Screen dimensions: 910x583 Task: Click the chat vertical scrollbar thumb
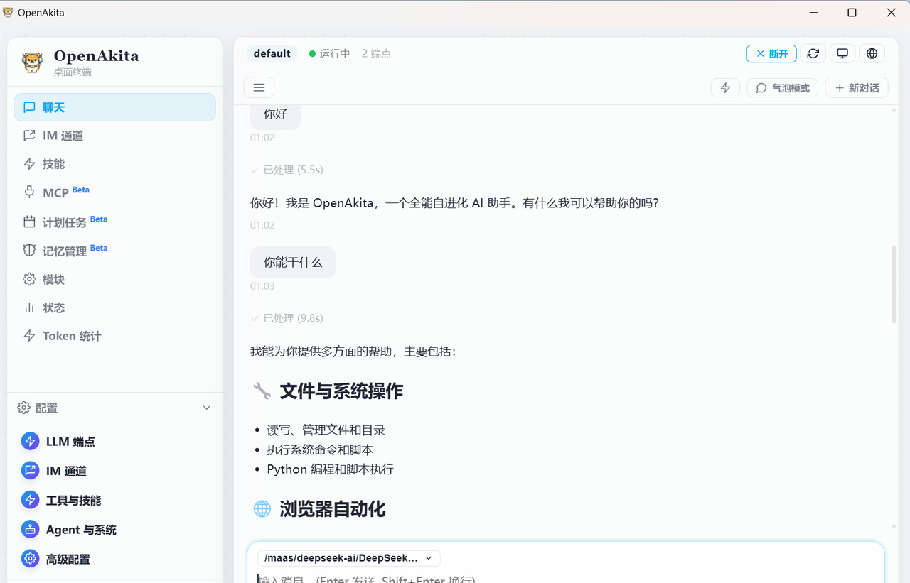[x=894, y=285]
